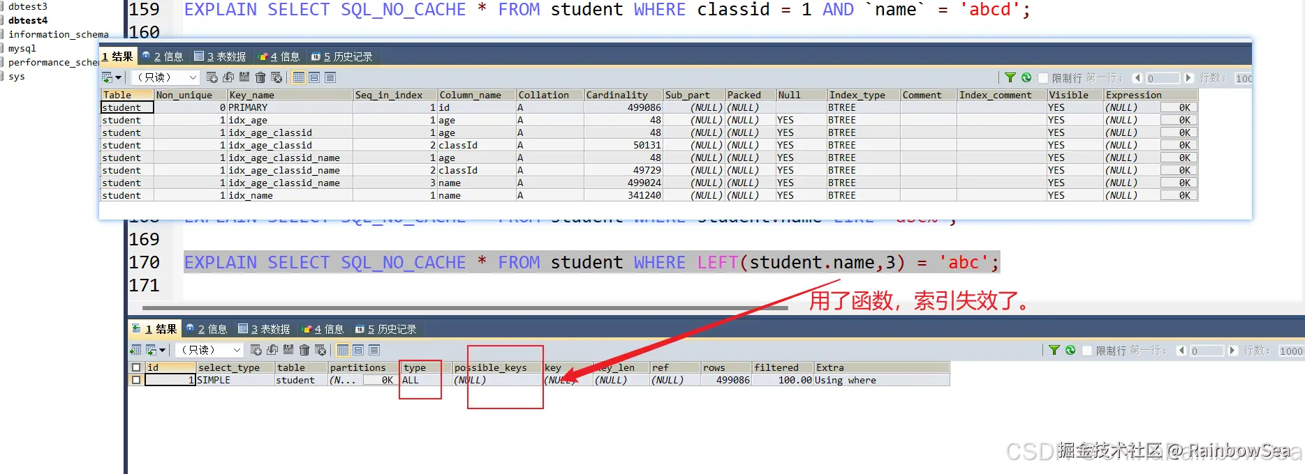Click Index_type column header
The image size is (1305, 474).
tap(863, 95)
